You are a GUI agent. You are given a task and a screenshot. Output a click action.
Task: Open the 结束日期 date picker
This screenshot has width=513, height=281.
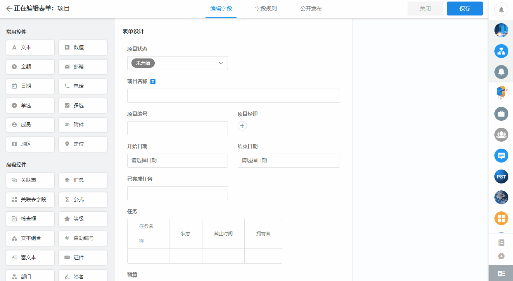pyautogui.click(x=288, y=161)
